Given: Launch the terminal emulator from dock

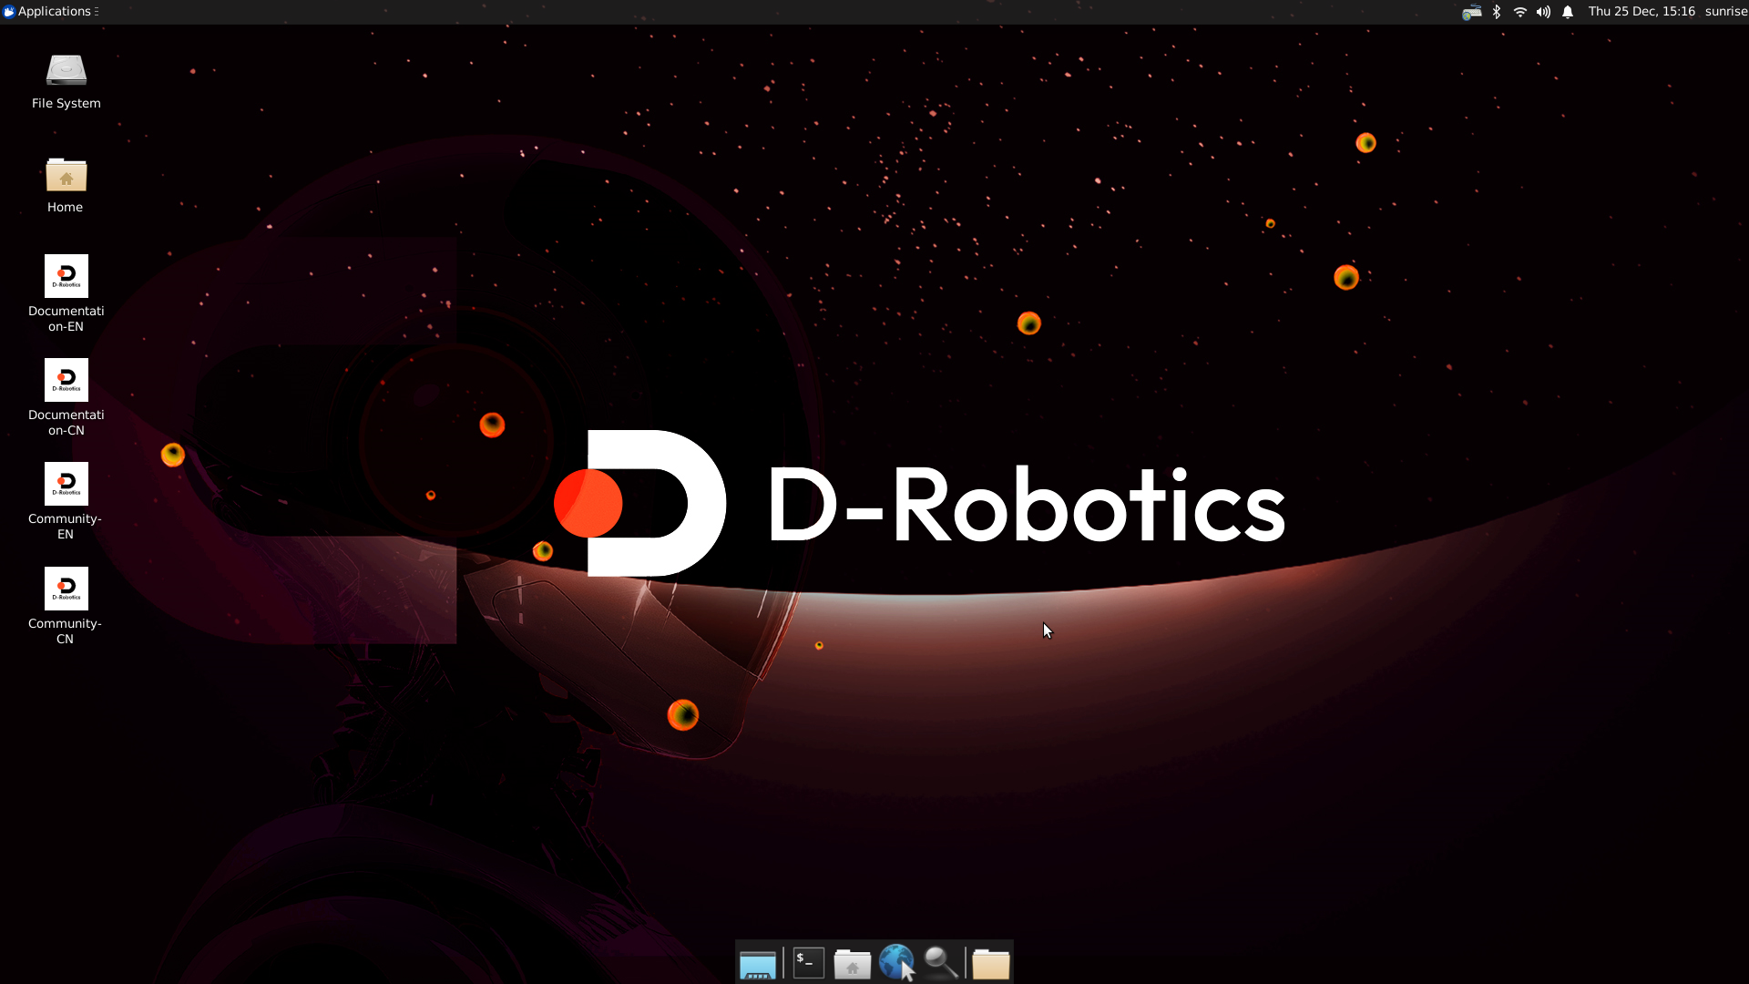Looking at the screenshot, I should (x=808, y=963).
